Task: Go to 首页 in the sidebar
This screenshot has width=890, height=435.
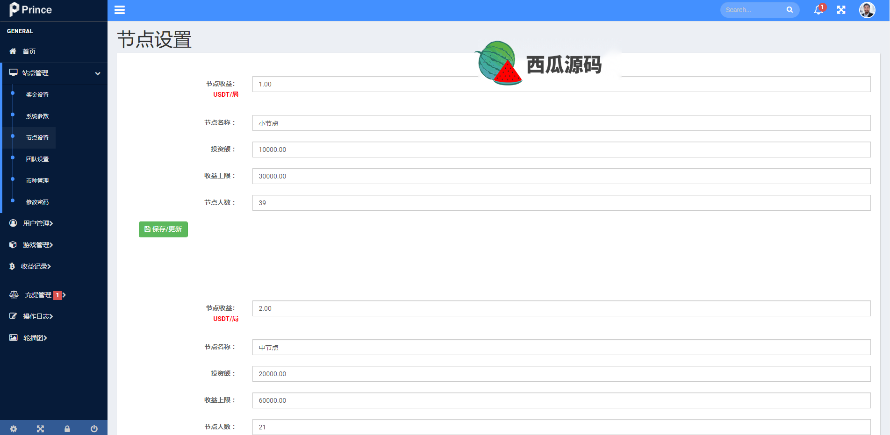Action: [29, 51]
